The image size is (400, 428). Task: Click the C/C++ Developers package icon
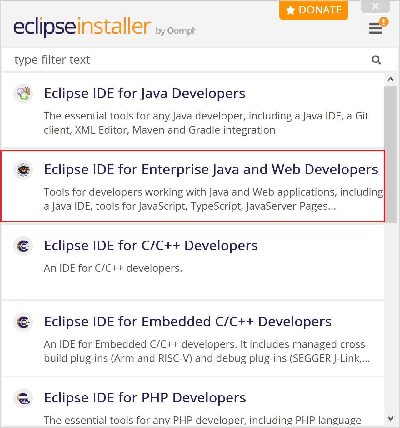[x=23, y=246]
